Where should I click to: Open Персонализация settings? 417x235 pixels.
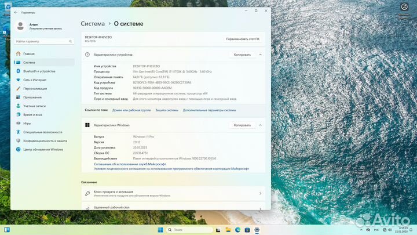44,88
